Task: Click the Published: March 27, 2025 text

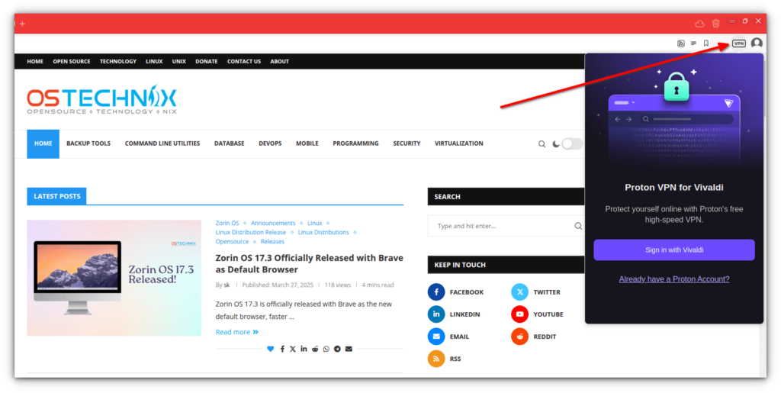Action: point(278,285)
